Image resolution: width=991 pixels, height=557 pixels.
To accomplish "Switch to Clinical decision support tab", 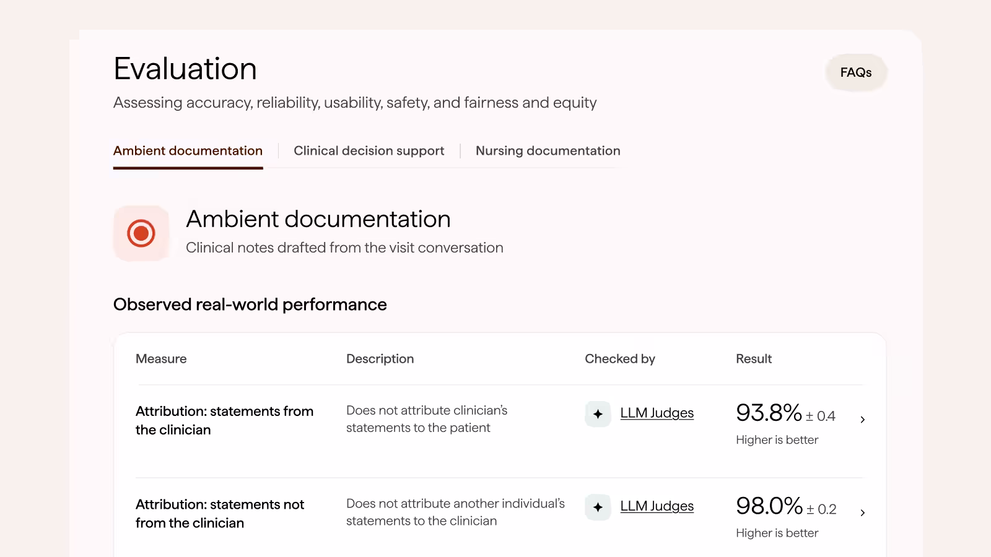I will click(x=369, y=151).
